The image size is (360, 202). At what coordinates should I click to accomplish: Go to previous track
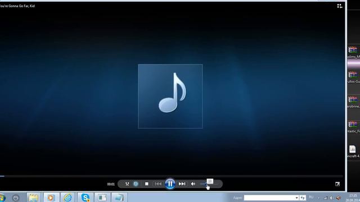[x=158, y=184]
